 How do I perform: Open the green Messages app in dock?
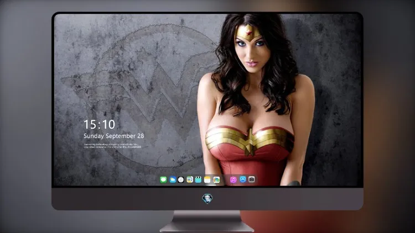pyautogui.click(x=163, y=180)
